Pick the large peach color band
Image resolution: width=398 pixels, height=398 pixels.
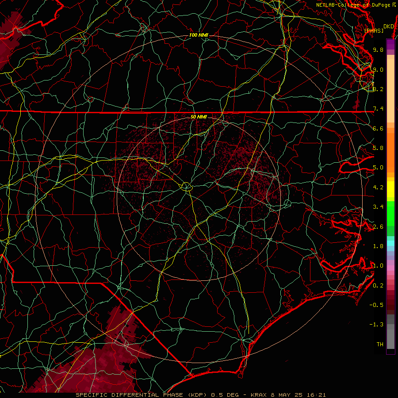click(x=390, y=91)
